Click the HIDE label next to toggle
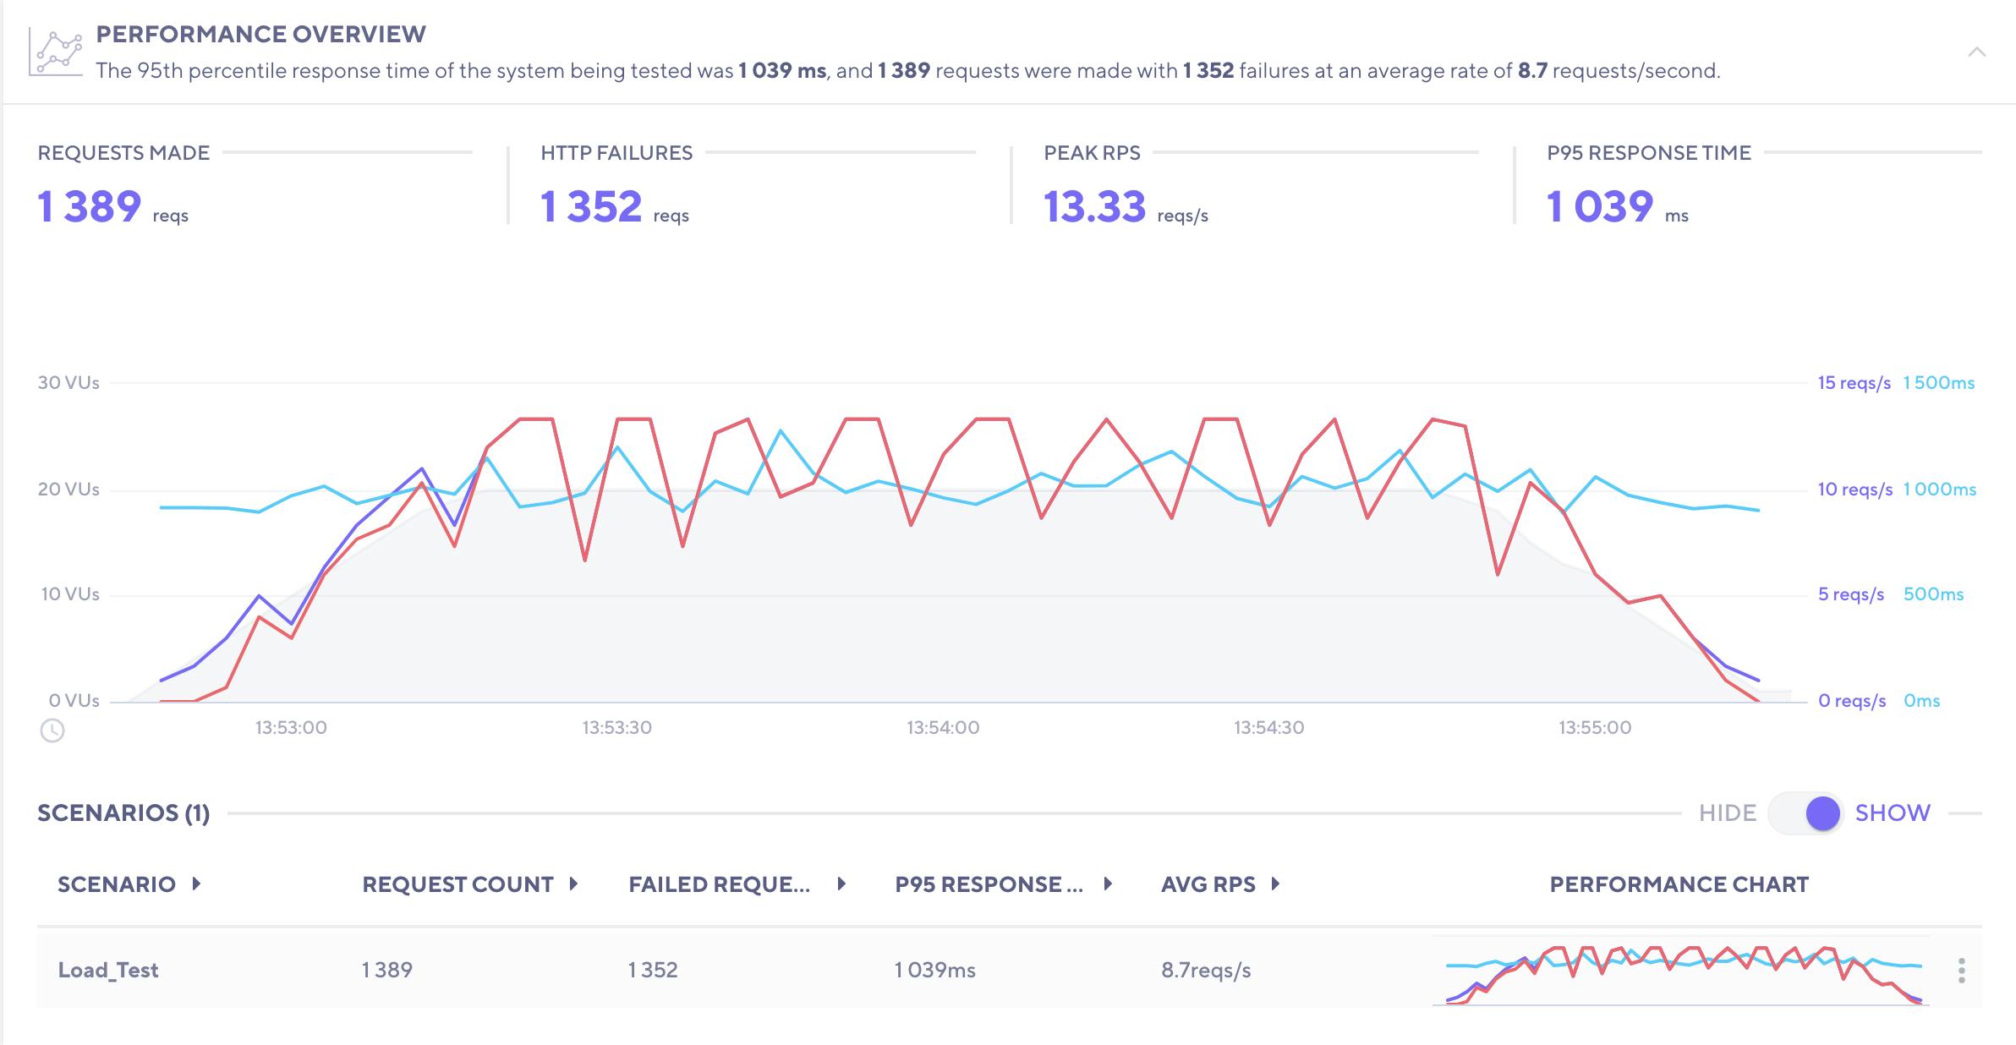 coord(1728,813)
